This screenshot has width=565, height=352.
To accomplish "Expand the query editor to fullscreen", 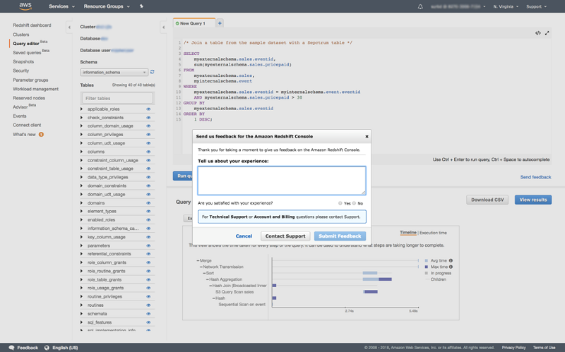I will 547,33.
